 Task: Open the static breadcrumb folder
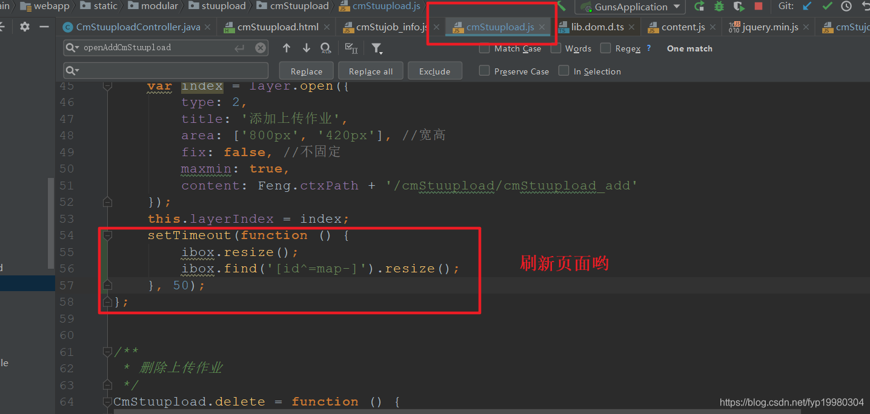pyautogui.click(x=98, y=6)
